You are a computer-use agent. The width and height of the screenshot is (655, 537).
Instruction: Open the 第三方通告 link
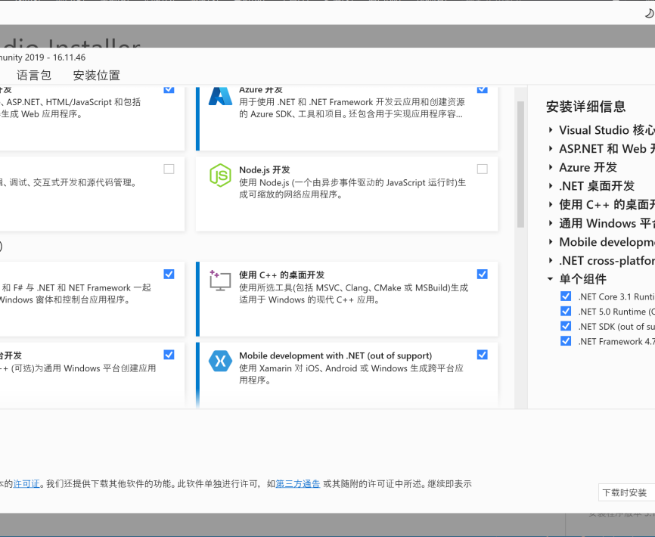coord(298,484)
